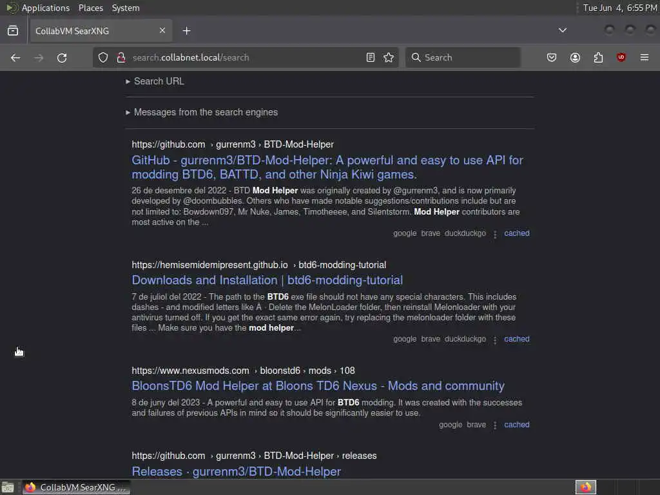Switch to the CollabVM SearXNG tab

tap(100, 31)
